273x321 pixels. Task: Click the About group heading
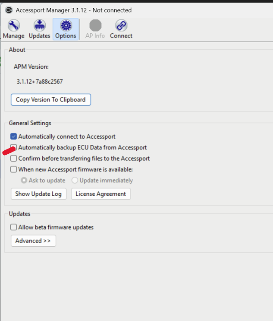click(17, 50)
